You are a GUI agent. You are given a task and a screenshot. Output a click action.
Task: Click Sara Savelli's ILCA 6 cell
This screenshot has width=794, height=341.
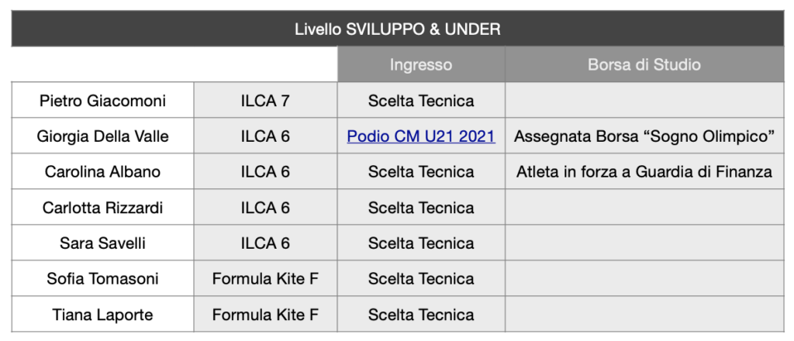265,243
